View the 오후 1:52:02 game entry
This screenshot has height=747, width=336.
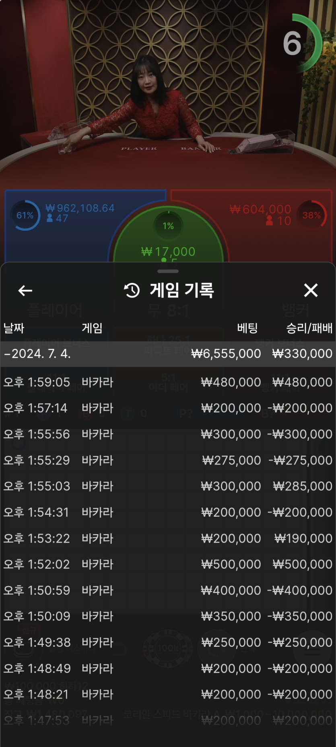[x=168, y=564]
